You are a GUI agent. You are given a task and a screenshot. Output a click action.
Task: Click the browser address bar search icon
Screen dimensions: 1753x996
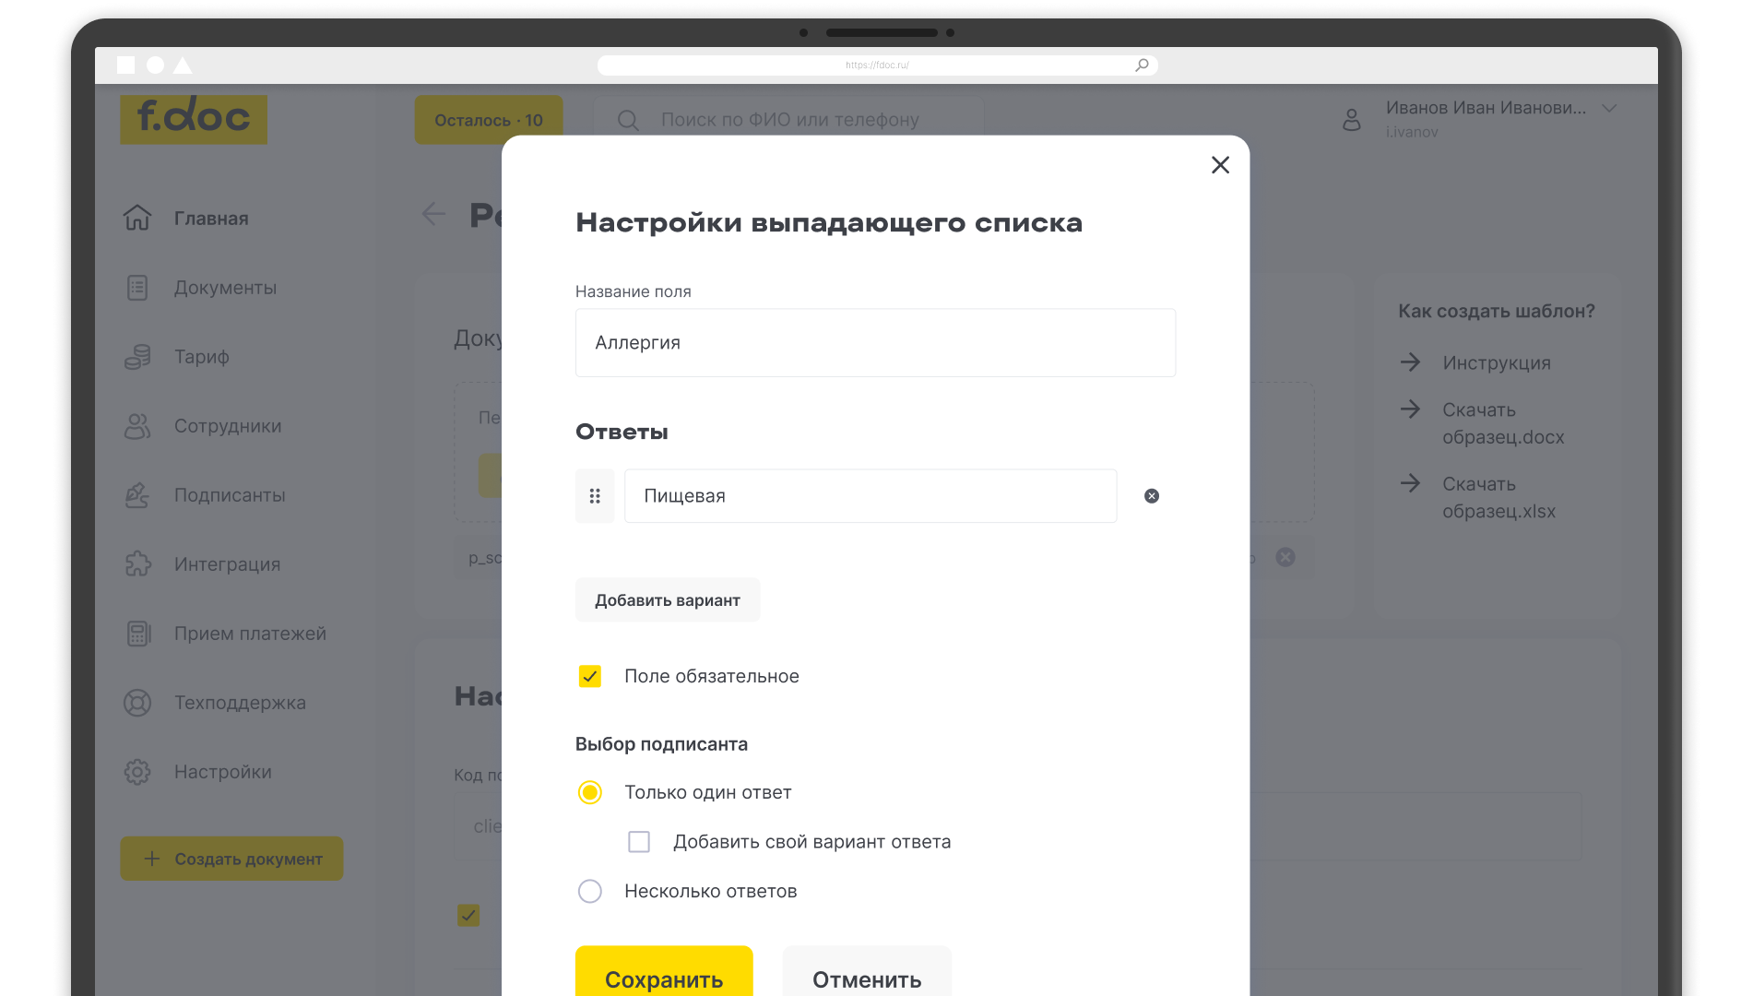click(x=1142, y=65)
